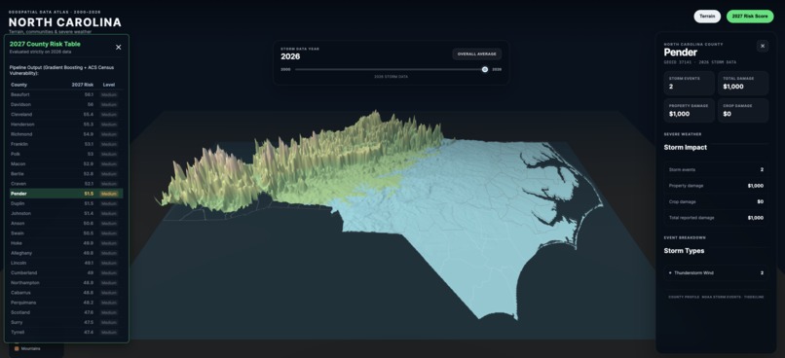Select the Richmond county row

(x=66, y=134)
